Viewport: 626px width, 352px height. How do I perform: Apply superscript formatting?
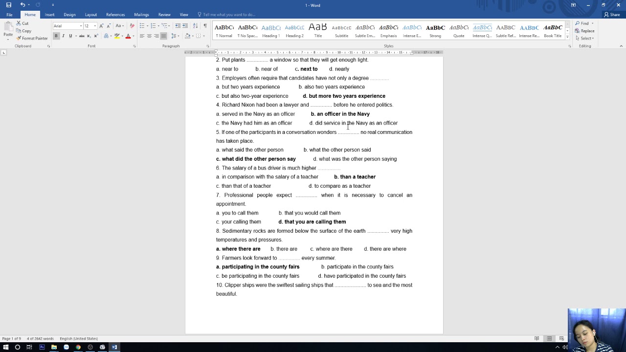[x=96, y=36]
